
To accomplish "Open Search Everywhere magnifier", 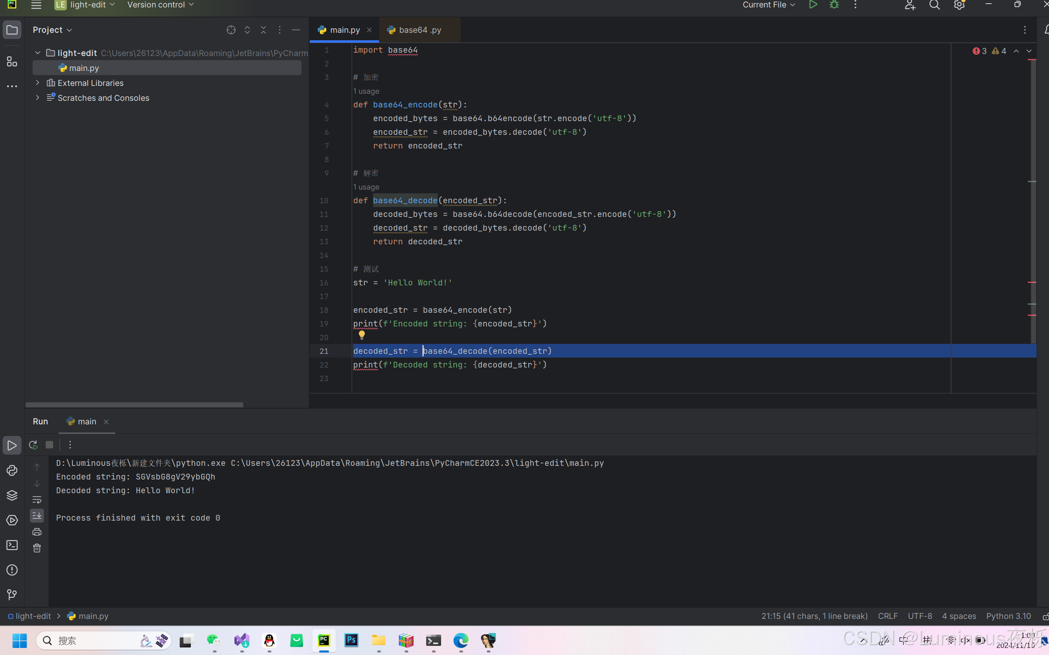I will pos(934,5).
